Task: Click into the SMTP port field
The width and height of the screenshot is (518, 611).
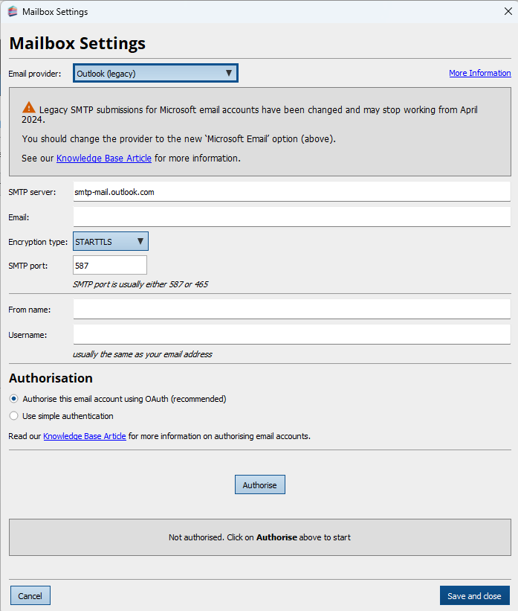Action: [x=110, y=265]
